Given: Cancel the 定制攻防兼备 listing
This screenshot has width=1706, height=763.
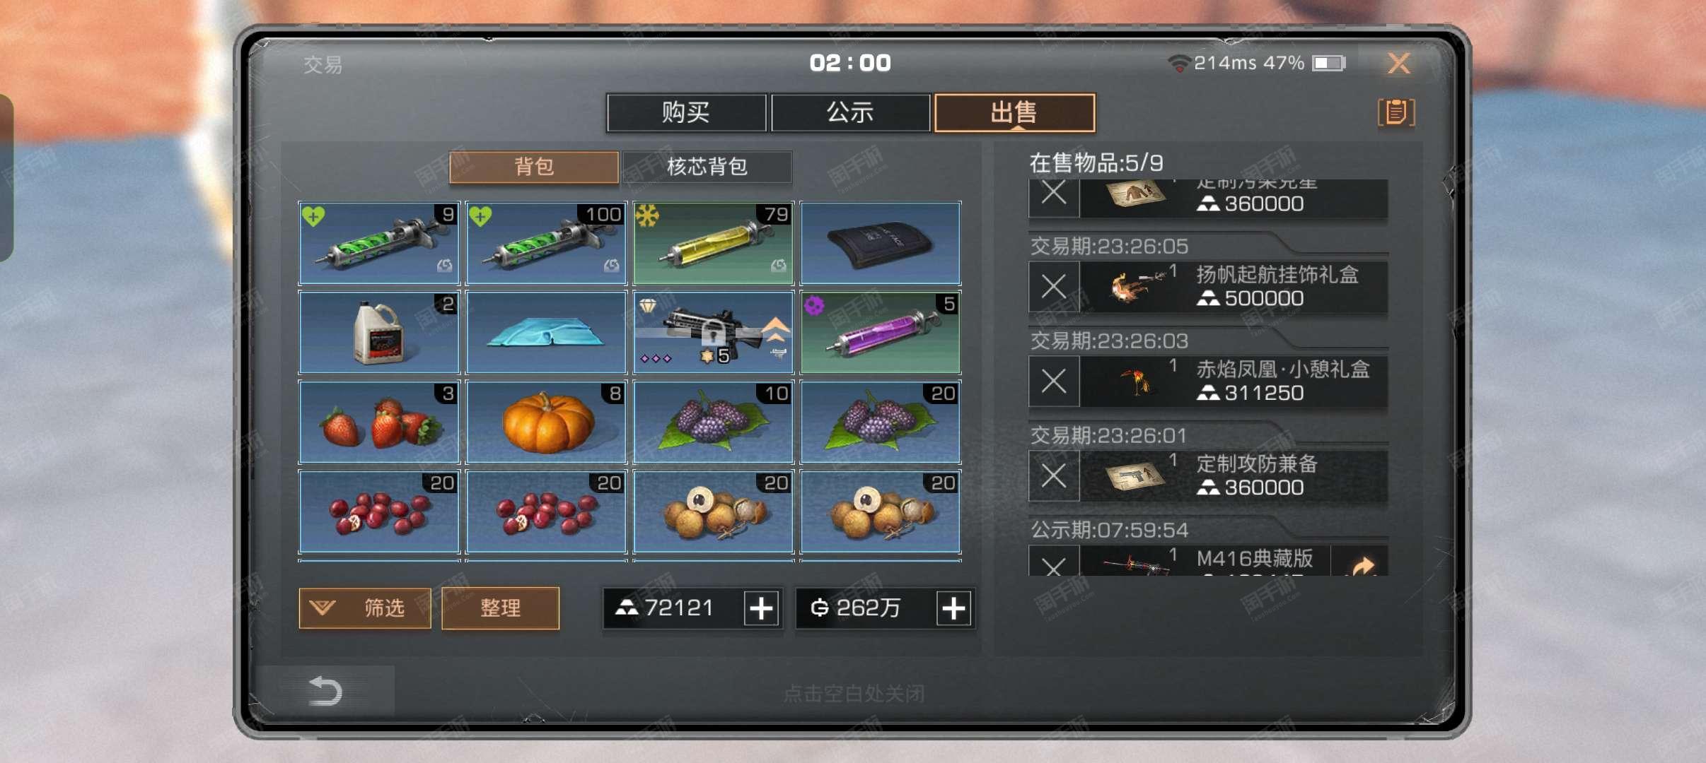Looking at the screenshot, I should point(1054,475).
